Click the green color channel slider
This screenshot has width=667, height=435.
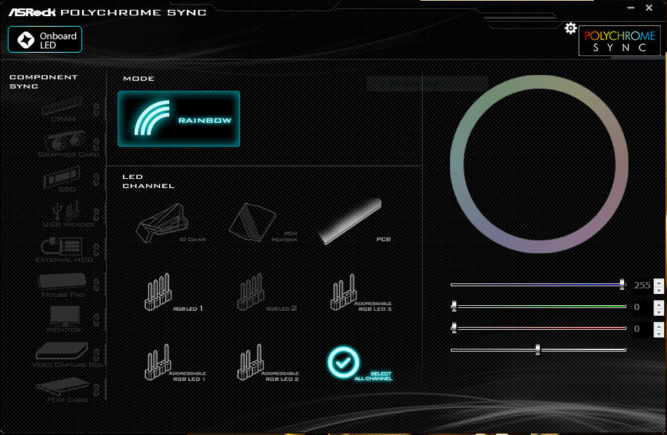(x=538, y=306)
